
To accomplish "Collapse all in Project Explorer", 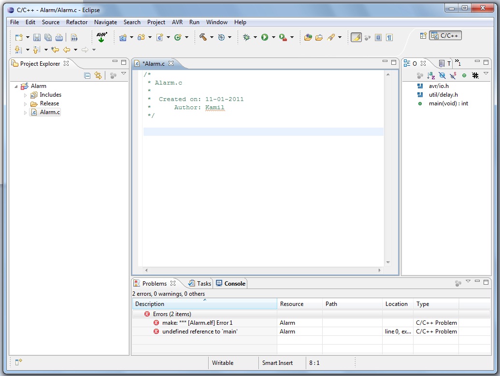I will (x=87, y=75).
